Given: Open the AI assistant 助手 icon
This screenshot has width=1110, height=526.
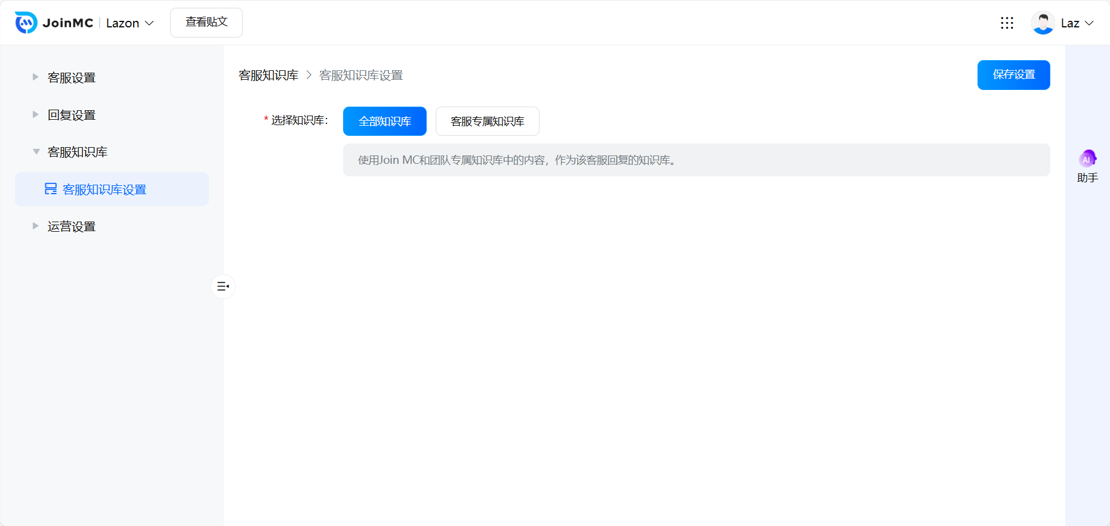Looking at the screenshot, I should 1087,159.
